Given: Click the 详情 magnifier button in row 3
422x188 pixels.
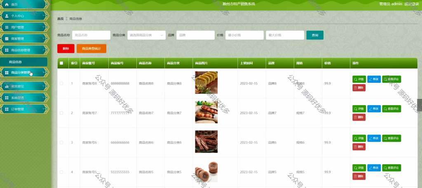Looking at the screenshot, I should click(x=359, y=138).
